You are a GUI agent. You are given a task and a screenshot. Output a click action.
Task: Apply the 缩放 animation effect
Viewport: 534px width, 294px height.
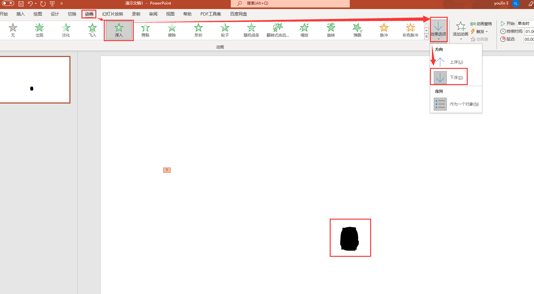pos(304,30)
